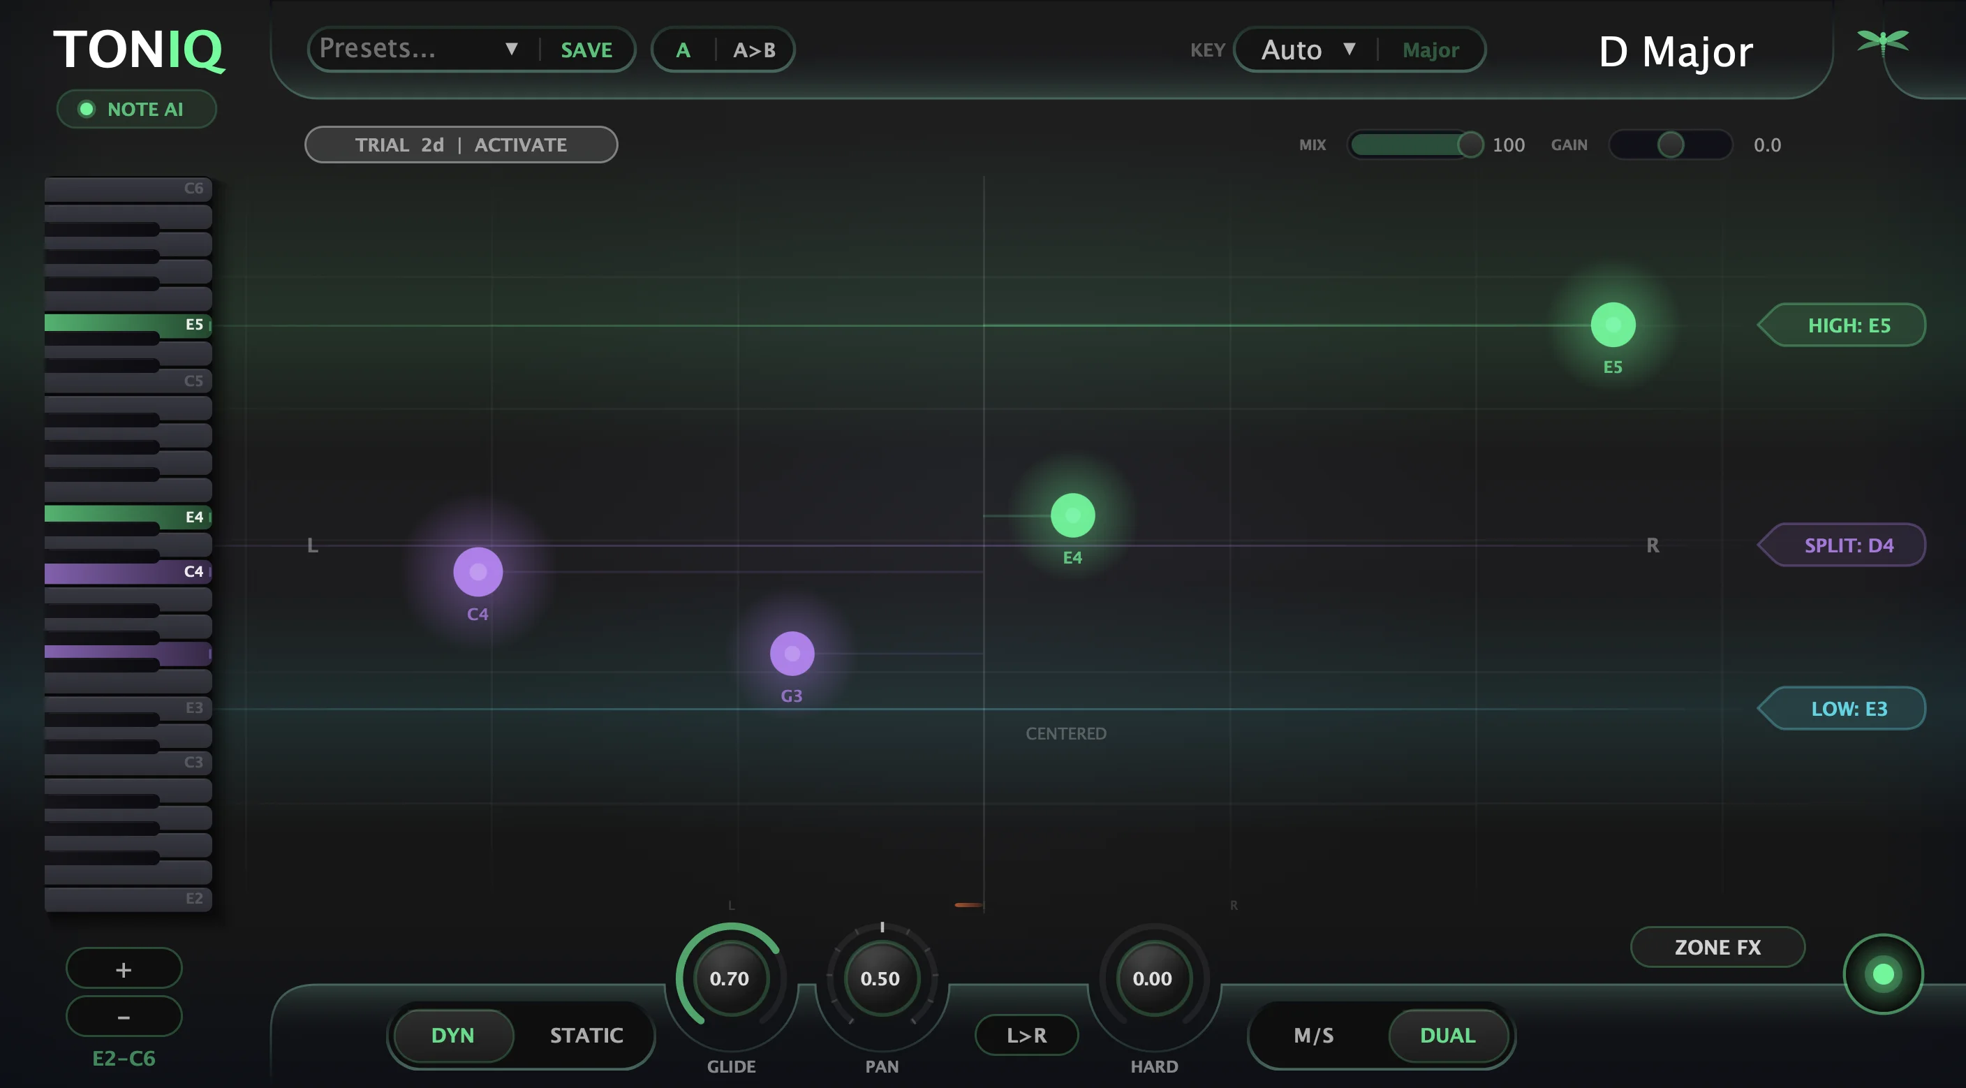The image size is (1966, 1088).
Task: Click the GLIDE knob showing 0.70
Action: coord(730,978)
